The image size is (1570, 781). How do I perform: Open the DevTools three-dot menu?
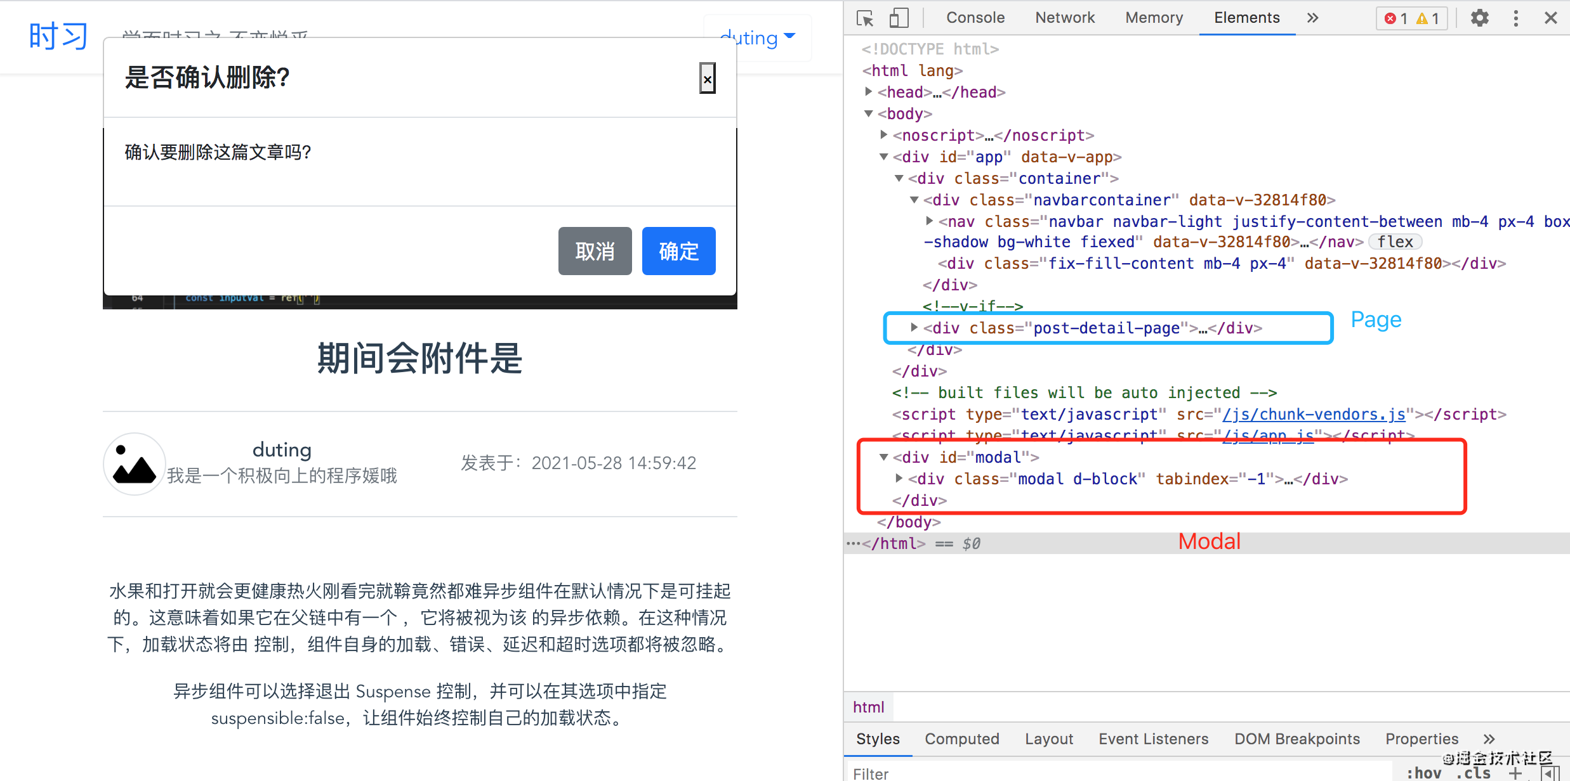(x=1516, y=18)
